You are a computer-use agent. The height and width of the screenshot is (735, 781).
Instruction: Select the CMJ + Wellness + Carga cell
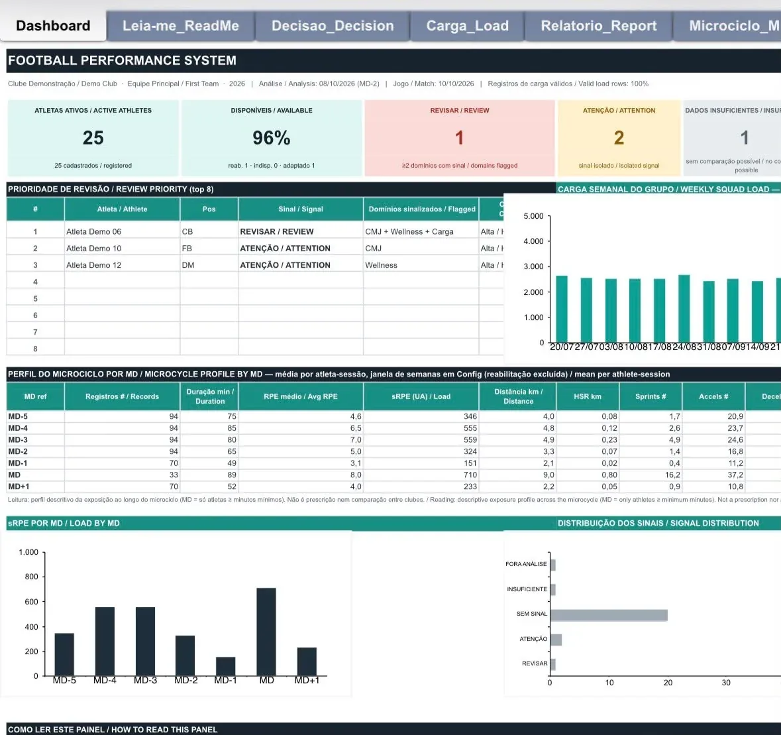point(421,231)
